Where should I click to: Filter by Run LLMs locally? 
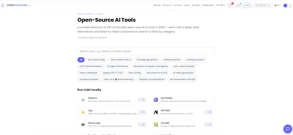(97, 60)
